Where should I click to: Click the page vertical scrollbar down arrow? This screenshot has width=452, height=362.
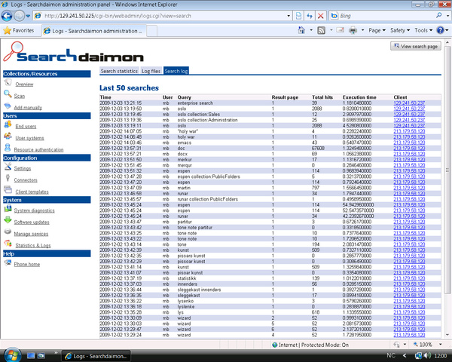point(447,335)
